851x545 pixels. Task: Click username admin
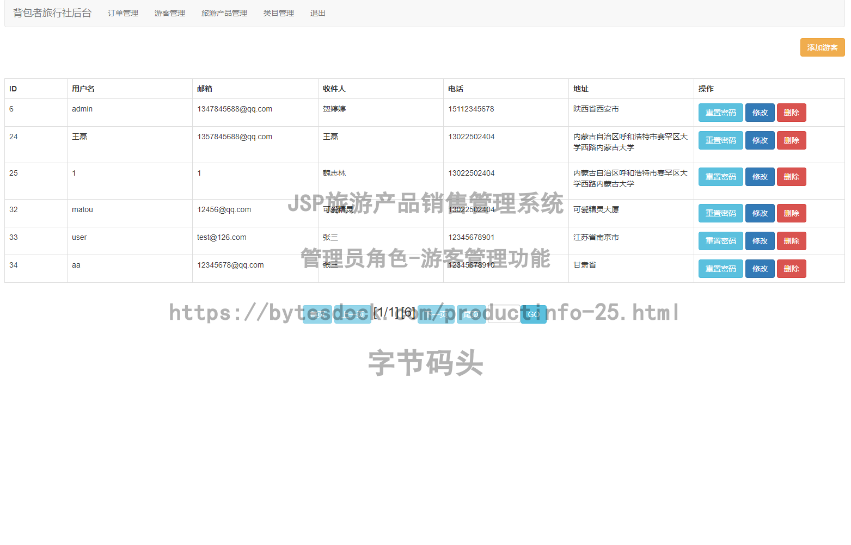[82, 109]
